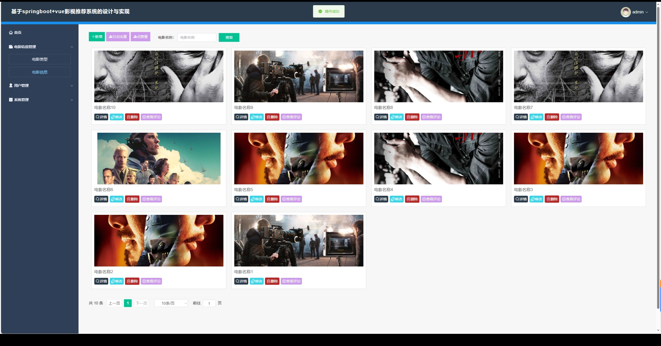Click the page 1 pagination button
661x346 pixels.
(x=128, y=303)
